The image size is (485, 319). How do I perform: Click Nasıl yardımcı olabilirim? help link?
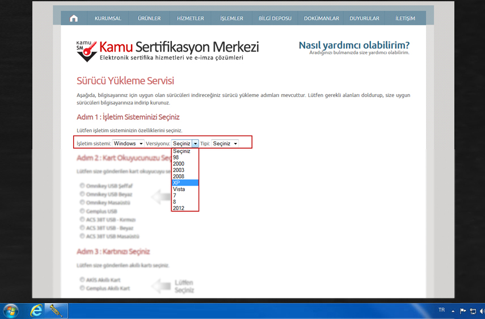354,45
